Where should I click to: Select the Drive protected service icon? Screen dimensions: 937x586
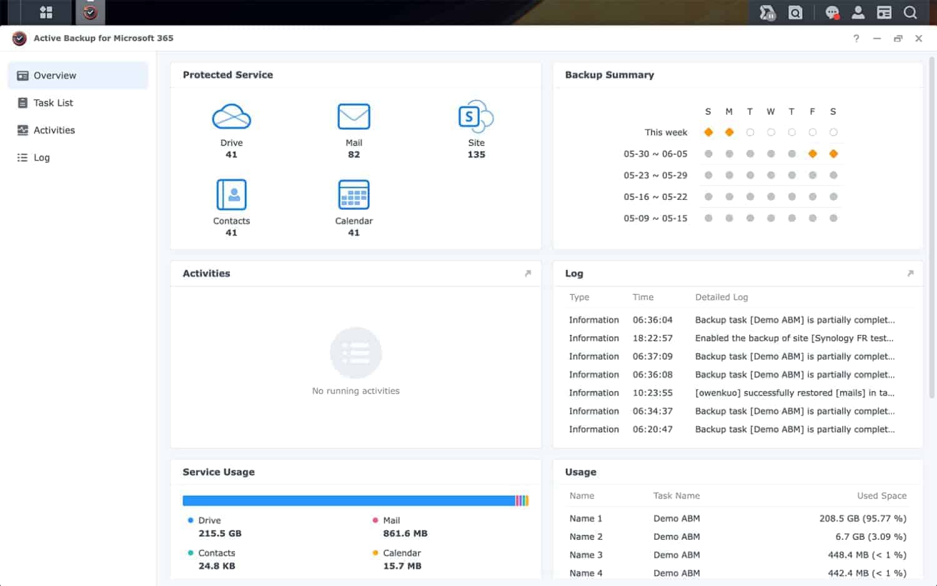(x=232, y=116)
